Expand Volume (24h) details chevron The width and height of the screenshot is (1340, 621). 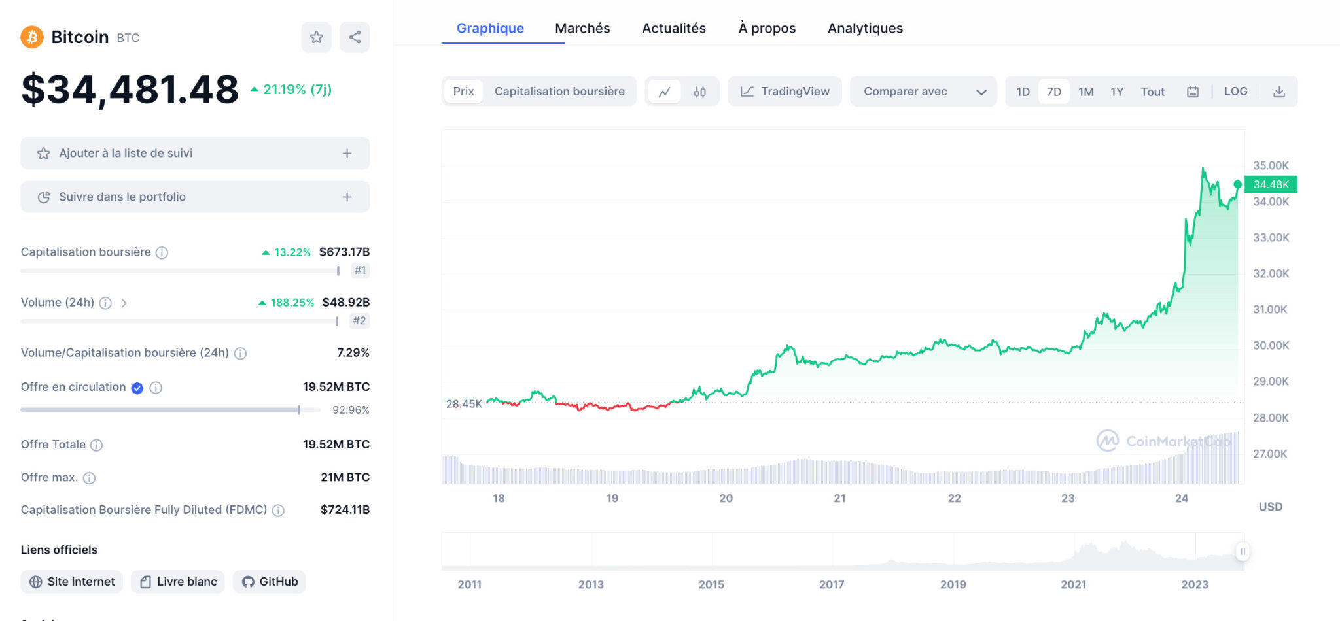click(123, 303)
